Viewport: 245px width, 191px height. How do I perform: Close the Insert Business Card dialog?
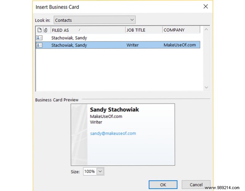pyautogui.click(x=206, y=6)
